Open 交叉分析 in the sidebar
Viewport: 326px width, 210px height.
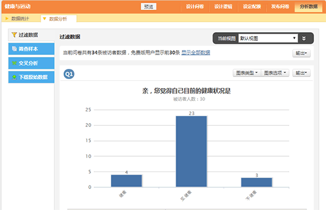tap(31, 63)
